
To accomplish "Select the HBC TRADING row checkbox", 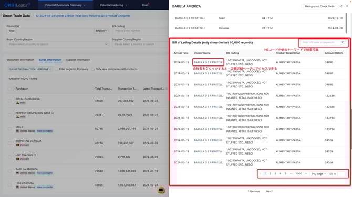I will [10, 157].
